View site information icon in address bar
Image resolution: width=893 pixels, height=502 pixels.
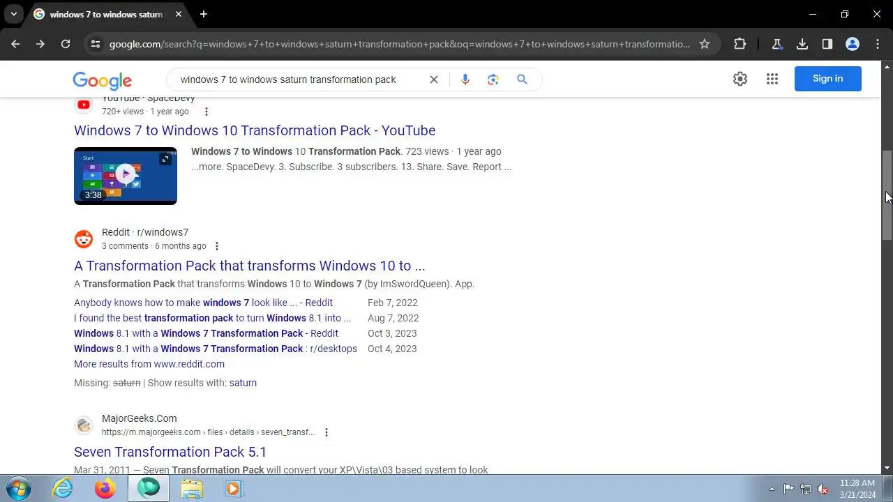coord(96,44)
